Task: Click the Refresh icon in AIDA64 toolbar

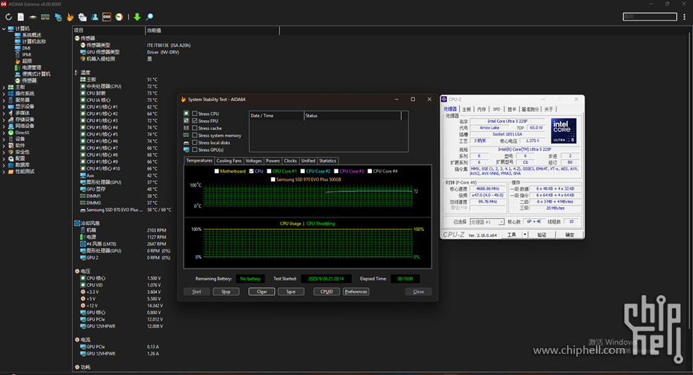Action: click(8, 17)
